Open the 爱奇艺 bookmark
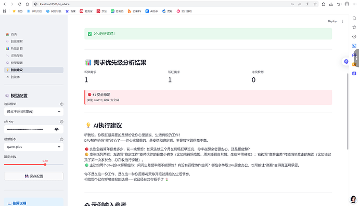Screen dimensions: 359x206 click(x=117, y=11)
